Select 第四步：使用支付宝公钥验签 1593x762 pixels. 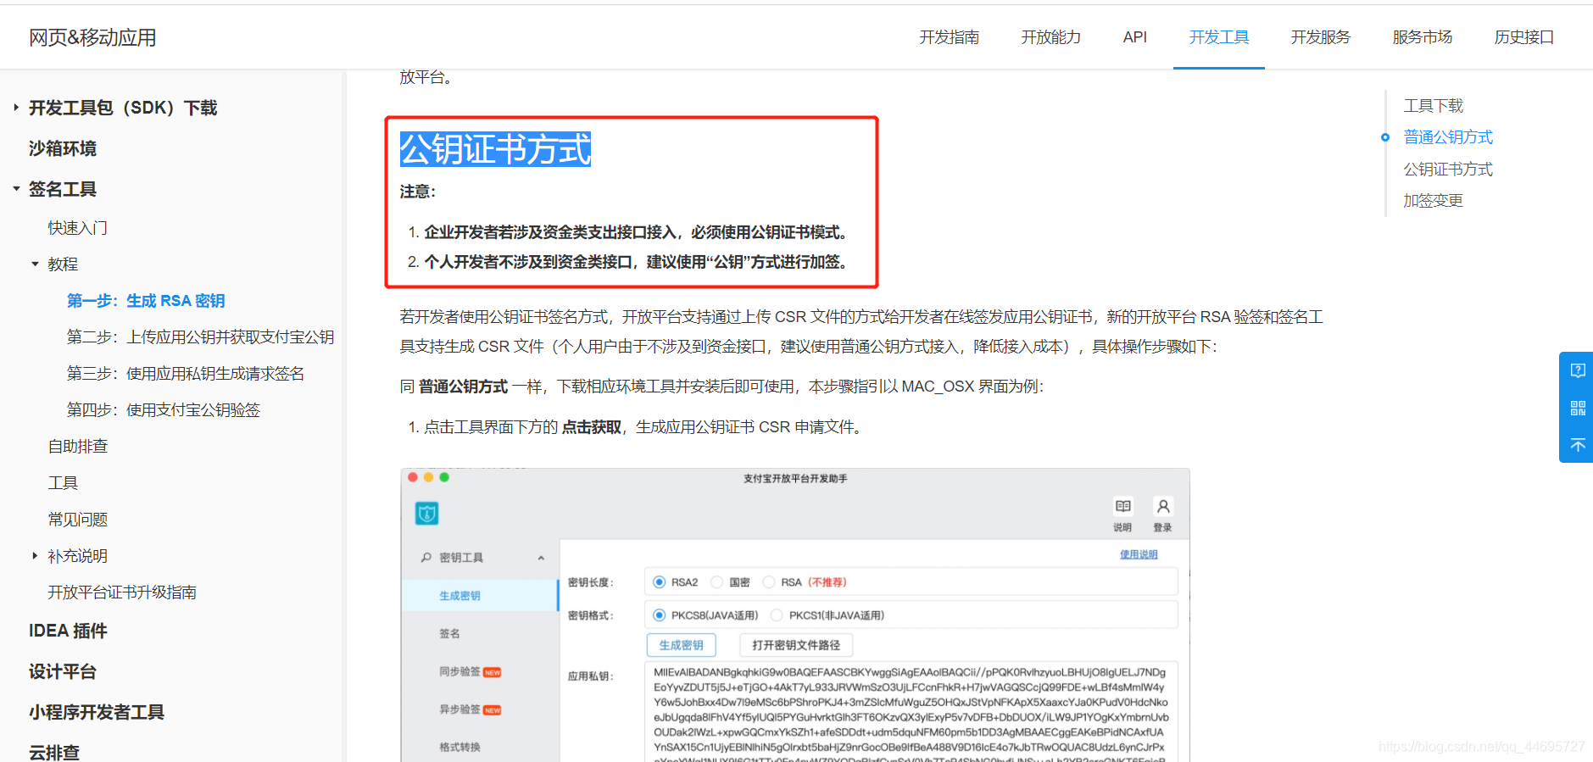click(x=164, y=410)
